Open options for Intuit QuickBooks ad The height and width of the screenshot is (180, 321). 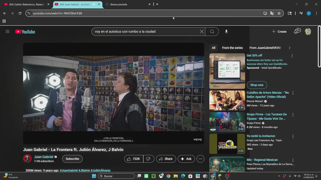[x=292, y=56]
